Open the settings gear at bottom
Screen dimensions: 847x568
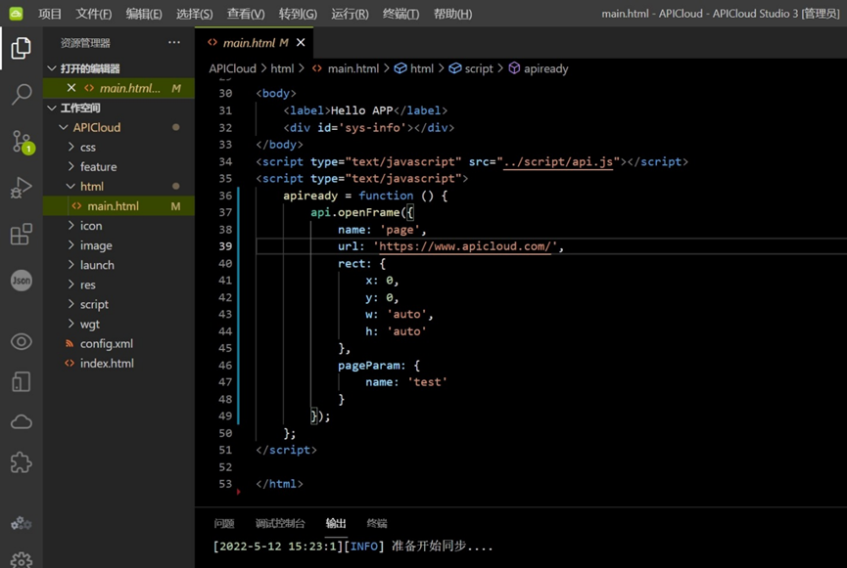(22, 560)
